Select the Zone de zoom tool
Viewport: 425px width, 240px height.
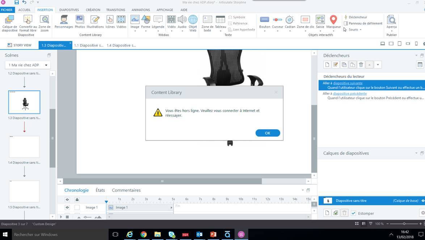(x=45, y=23)
